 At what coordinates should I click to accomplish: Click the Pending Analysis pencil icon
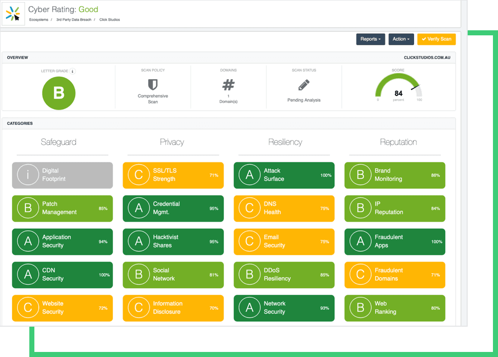click(304, 85)
